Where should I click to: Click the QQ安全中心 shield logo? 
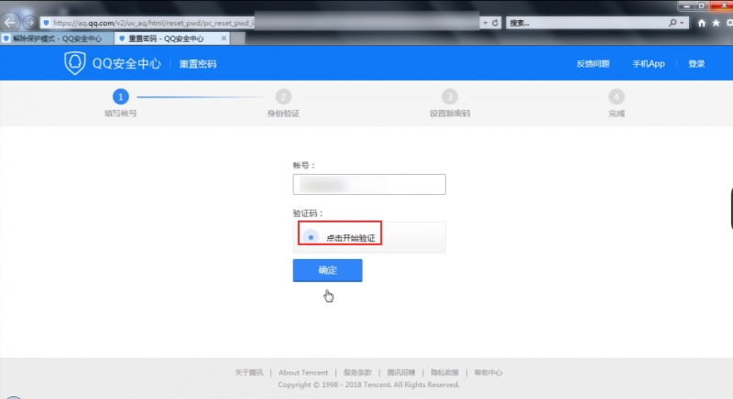tap(75, 63)
